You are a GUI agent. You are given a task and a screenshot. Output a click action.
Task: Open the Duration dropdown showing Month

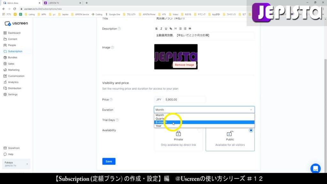pyautogui.click(x=204, y=110)
